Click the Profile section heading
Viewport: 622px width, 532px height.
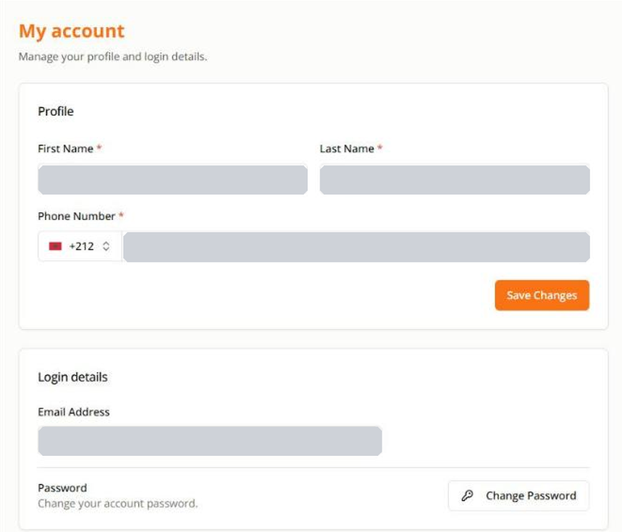tap(56, 111)
